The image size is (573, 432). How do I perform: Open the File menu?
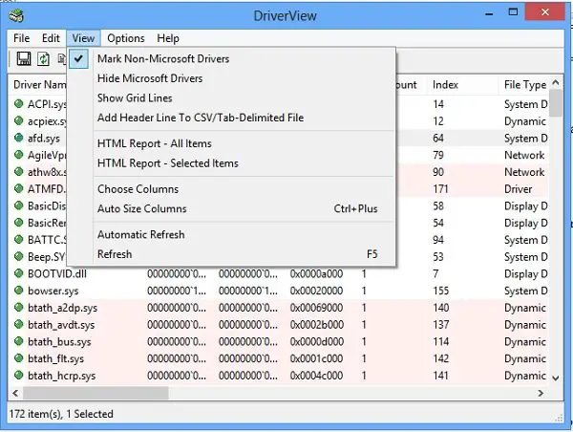[22, 38]
